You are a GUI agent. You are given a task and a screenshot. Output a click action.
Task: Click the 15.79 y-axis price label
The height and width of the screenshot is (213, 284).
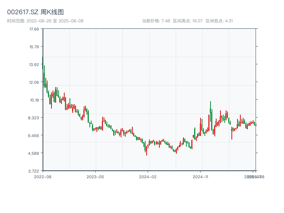tap(34, 47)
